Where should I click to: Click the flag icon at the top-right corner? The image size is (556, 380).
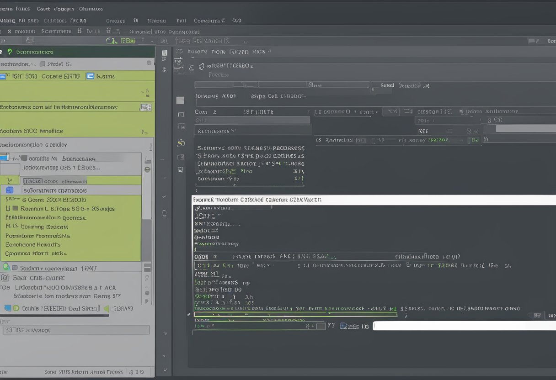532,41
